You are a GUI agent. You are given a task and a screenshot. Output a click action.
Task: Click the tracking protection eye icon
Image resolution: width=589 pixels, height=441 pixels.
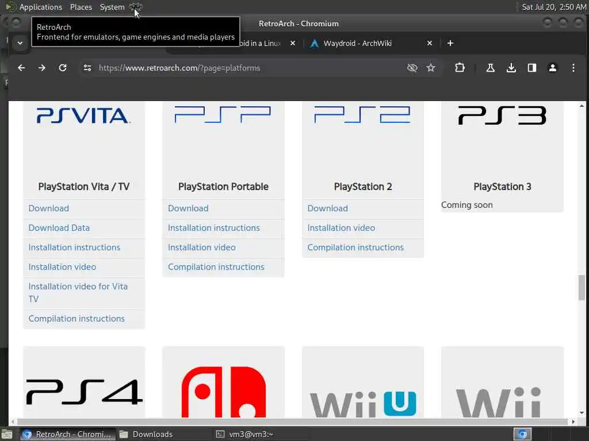412,68
